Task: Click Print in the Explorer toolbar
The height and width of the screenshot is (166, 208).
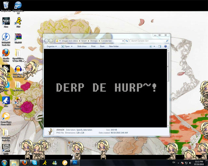Action: click(93, 46)
